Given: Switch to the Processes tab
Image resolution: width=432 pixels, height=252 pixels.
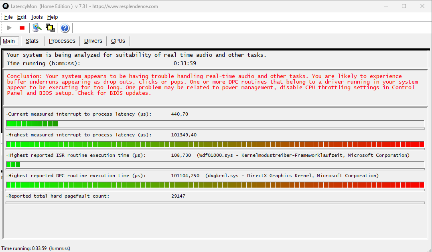Looking at the screenshot, I should 62,41.
